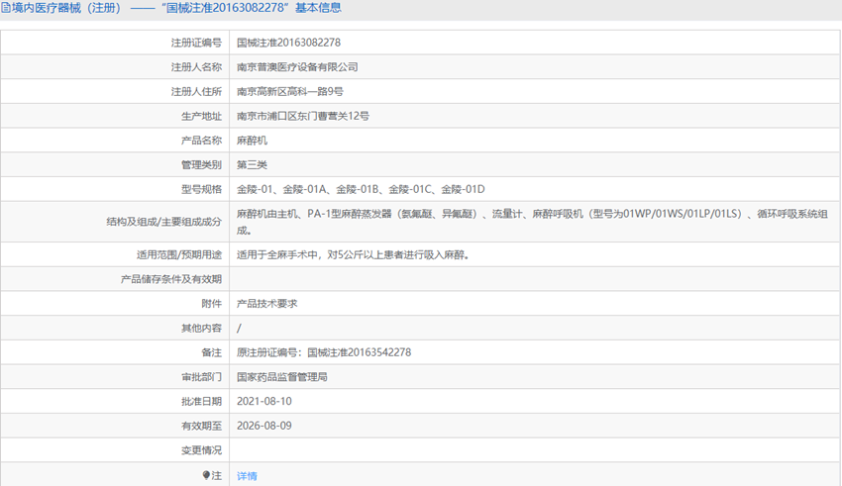Click the 结构及组成/主要组成成分 label
The height and width of the screenshot is (486, 842).
pos(163,222)
